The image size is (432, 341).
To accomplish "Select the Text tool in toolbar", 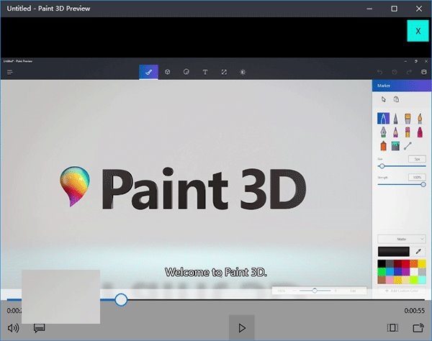I will coord(205,72).
